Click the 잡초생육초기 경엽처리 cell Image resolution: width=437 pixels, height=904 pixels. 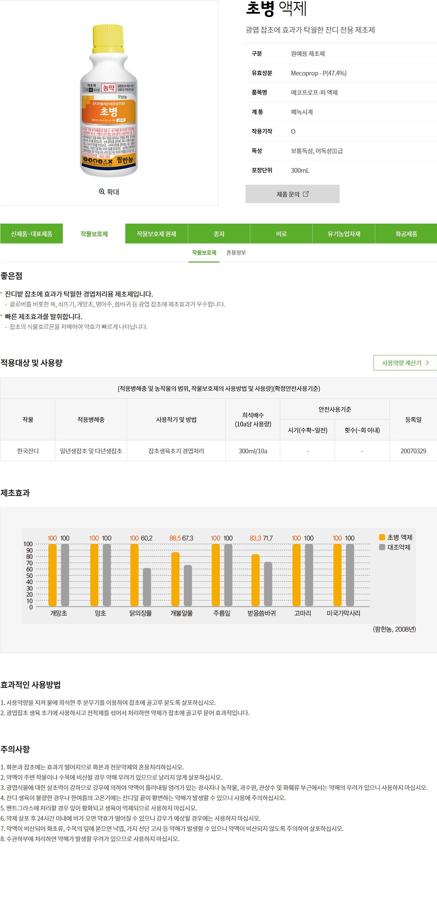(x=176, y=451)
